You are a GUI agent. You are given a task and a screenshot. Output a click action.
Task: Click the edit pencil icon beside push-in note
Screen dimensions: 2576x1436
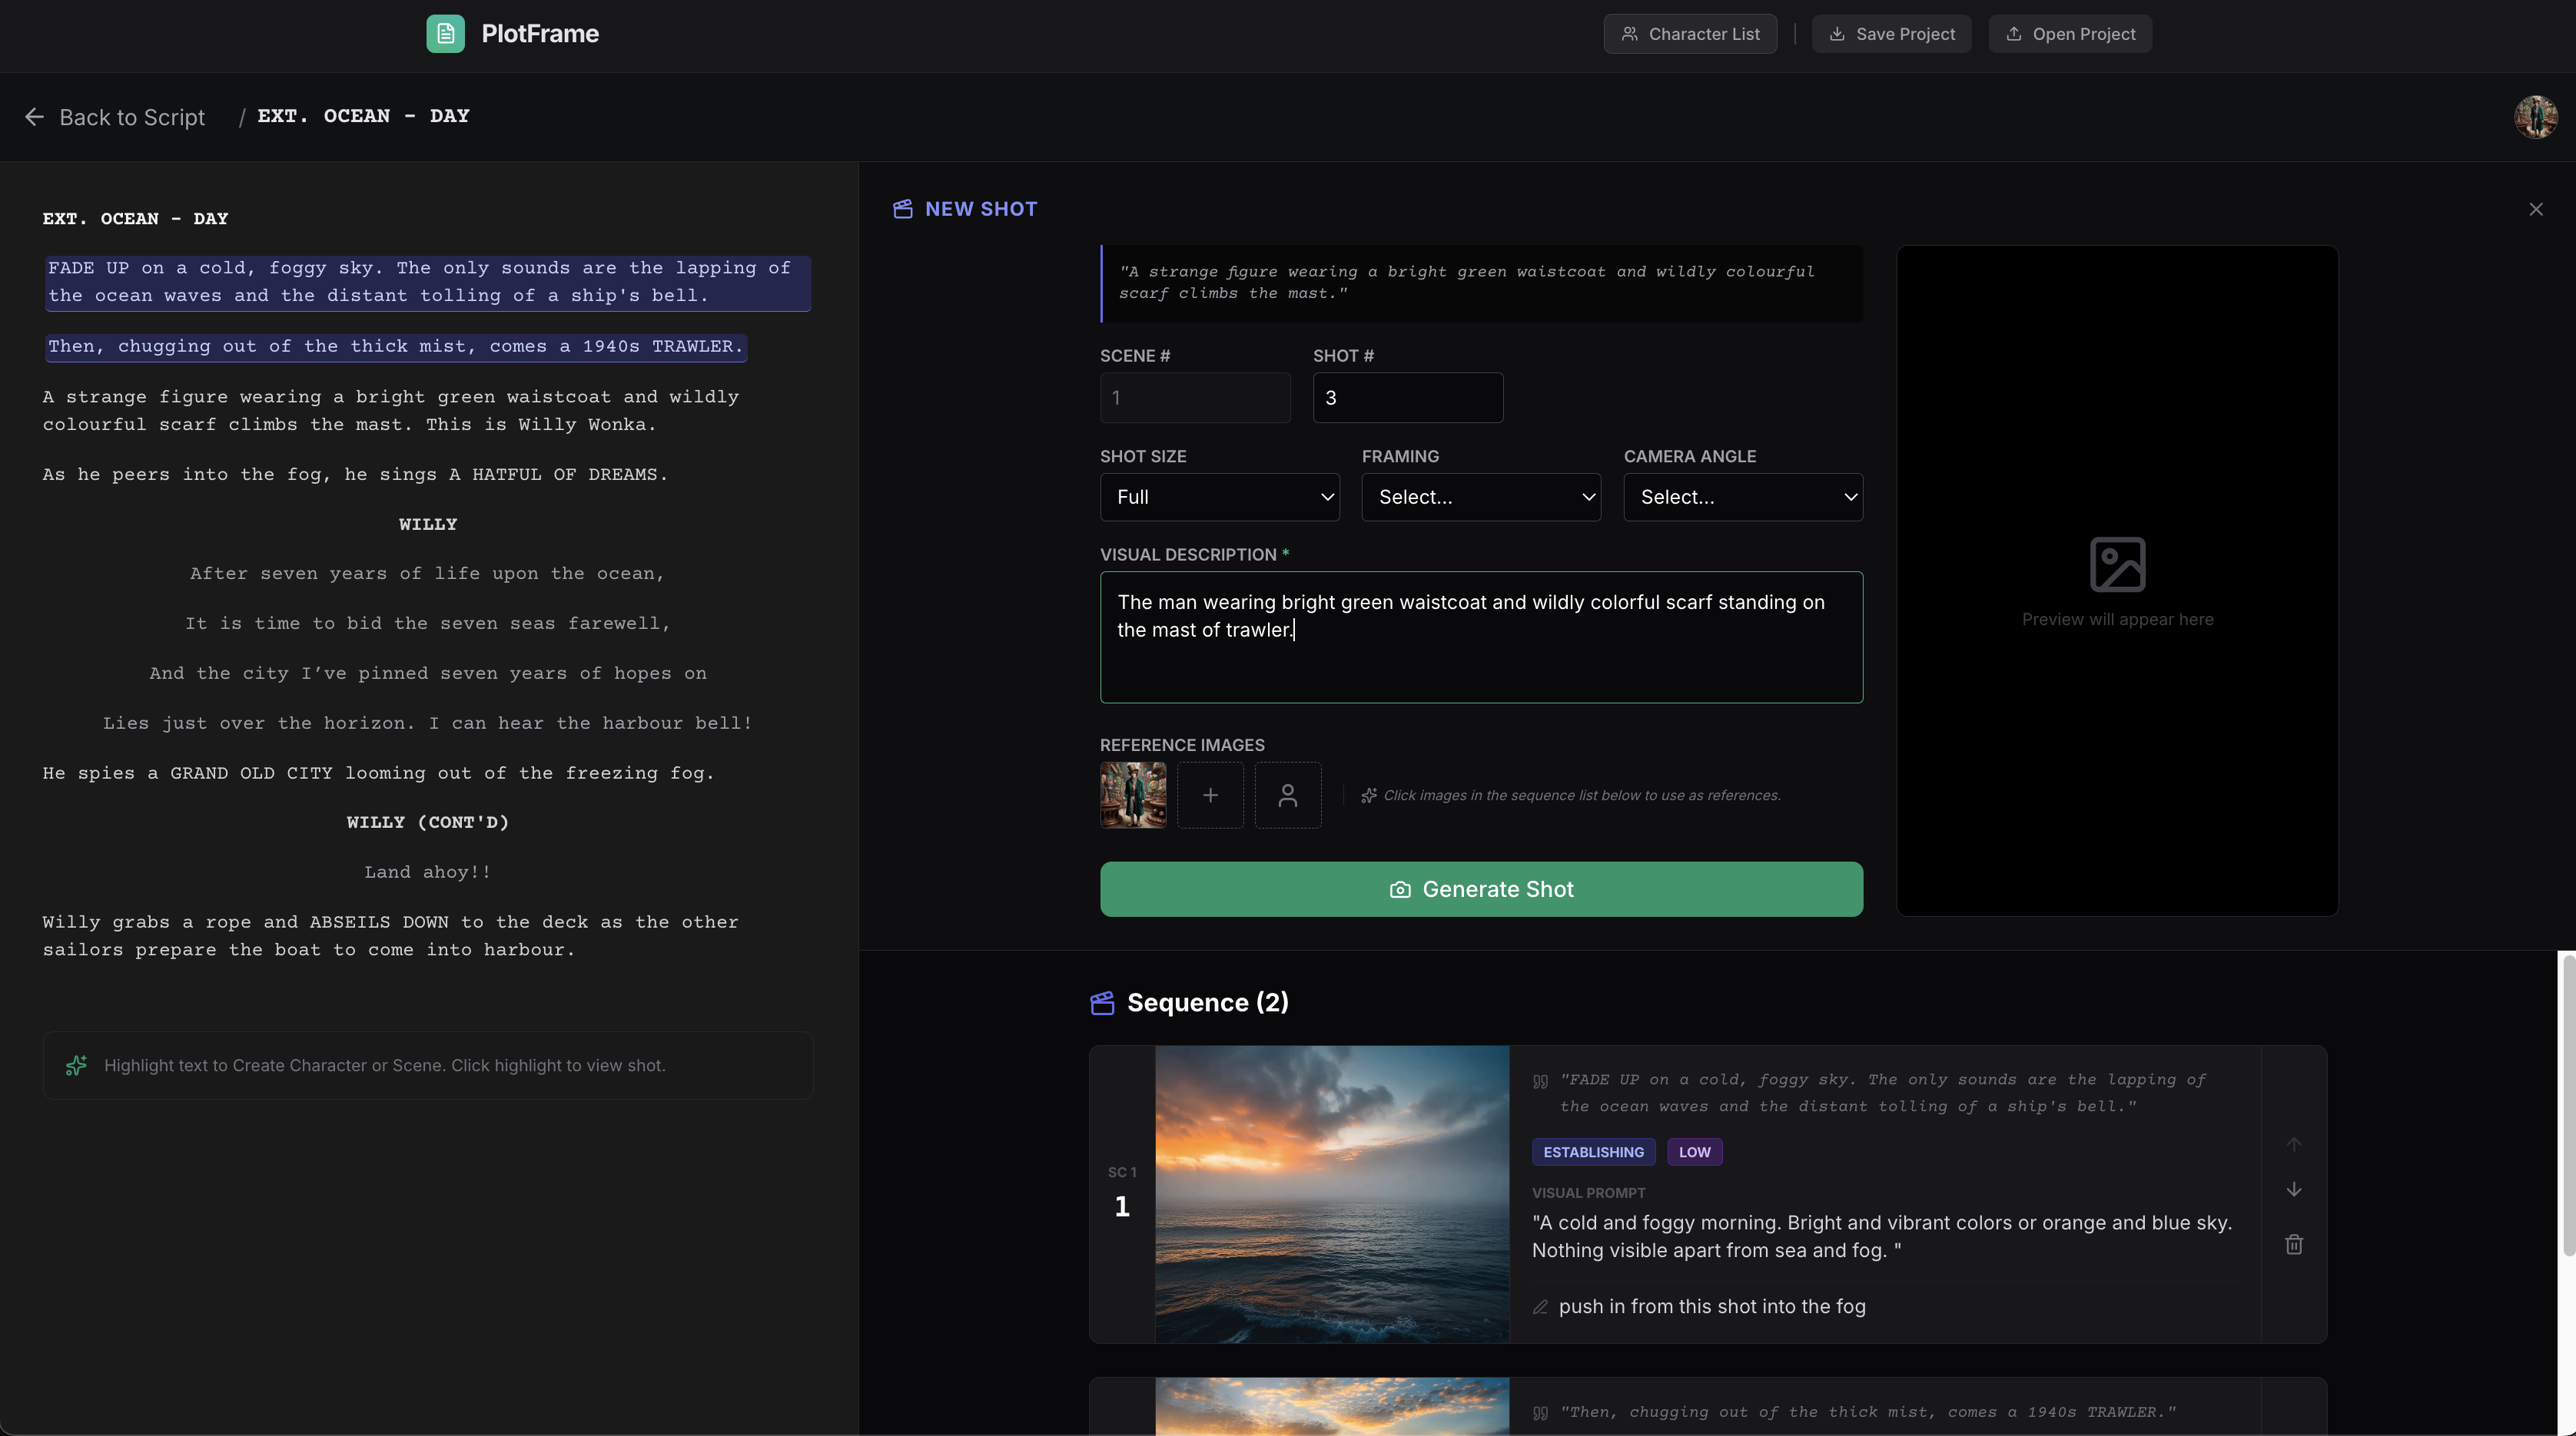1540,1307
